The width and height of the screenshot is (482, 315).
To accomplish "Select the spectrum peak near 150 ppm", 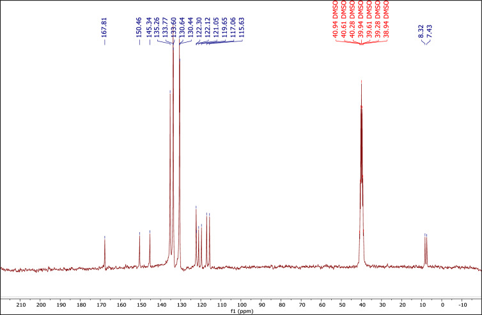I will point(139,235).
